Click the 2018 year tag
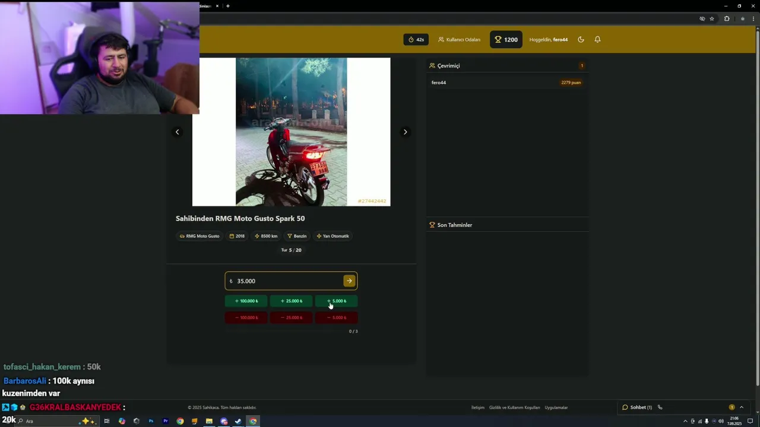The width and height of the screenshot is (760, 427). [x=237, y=236]
